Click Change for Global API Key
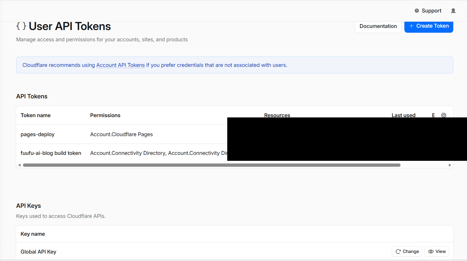The height and width of the screenshot is (261, 467). point(407,251)
